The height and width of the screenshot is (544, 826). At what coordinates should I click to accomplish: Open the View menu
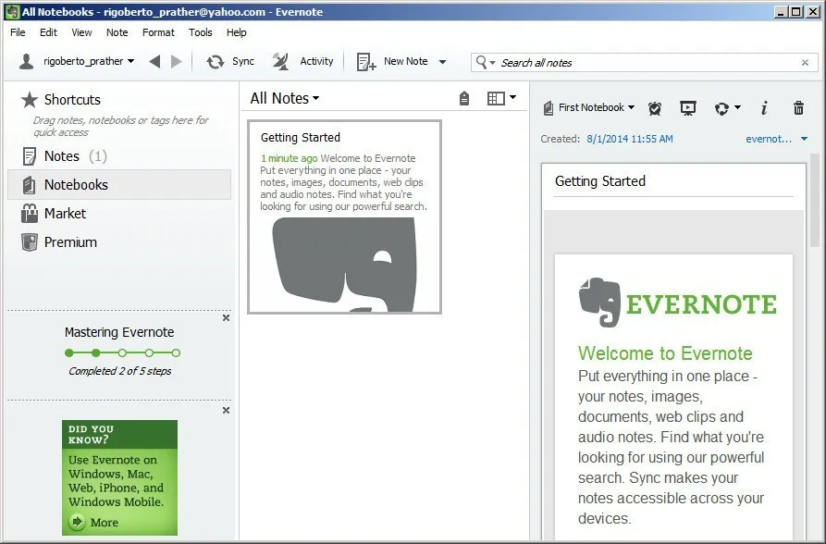(x=81, y=32)
